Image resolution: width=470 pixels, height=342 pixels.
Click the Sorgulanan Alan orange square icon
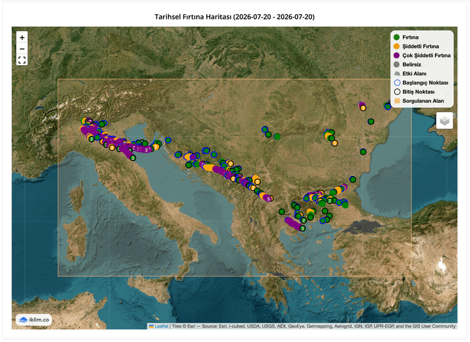pos(397,101)
